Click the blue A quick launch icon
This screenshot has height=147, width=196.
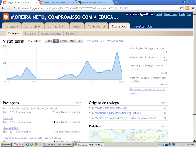27,145
